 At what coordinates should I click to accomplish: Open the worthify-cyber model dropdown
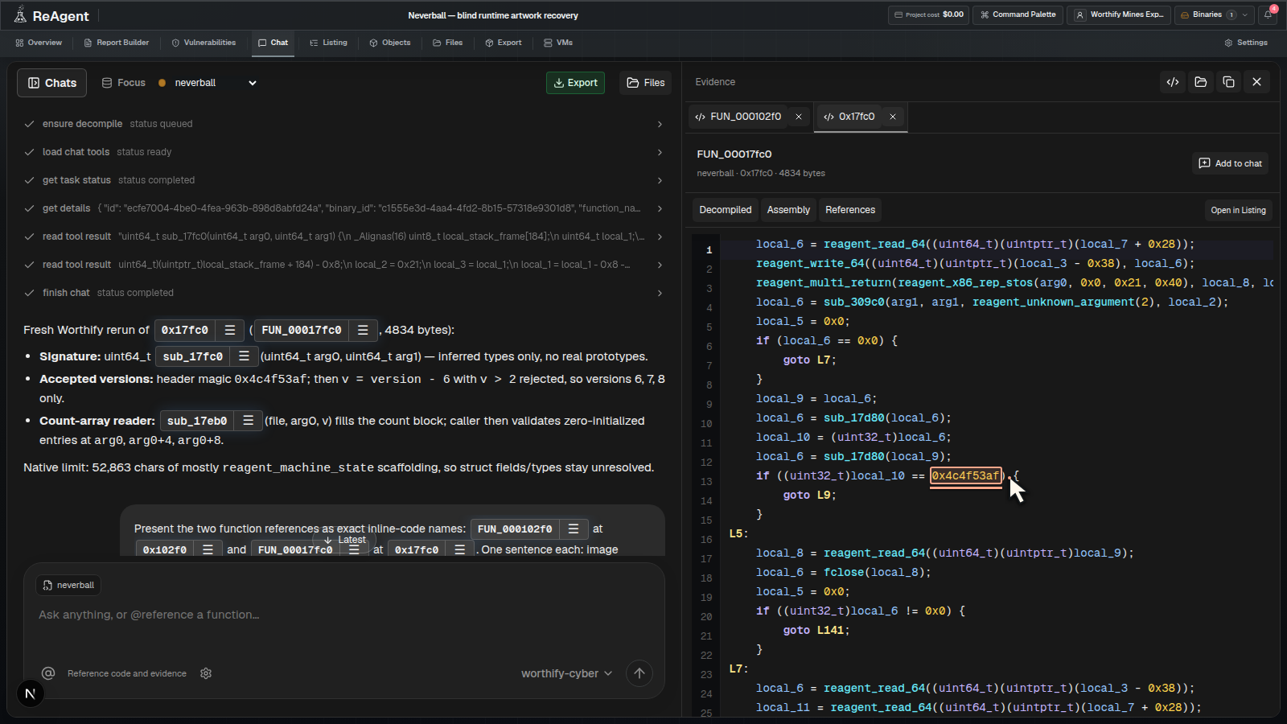(566, 673)
